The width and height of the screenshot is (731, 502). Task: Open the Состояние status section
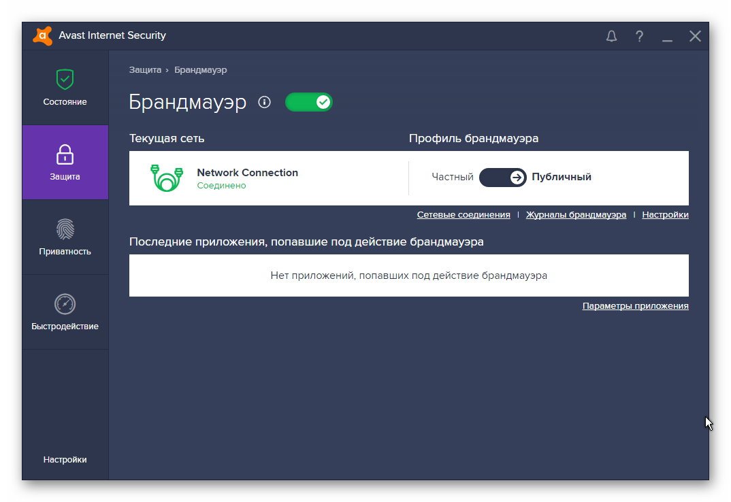tap(65, 88)
